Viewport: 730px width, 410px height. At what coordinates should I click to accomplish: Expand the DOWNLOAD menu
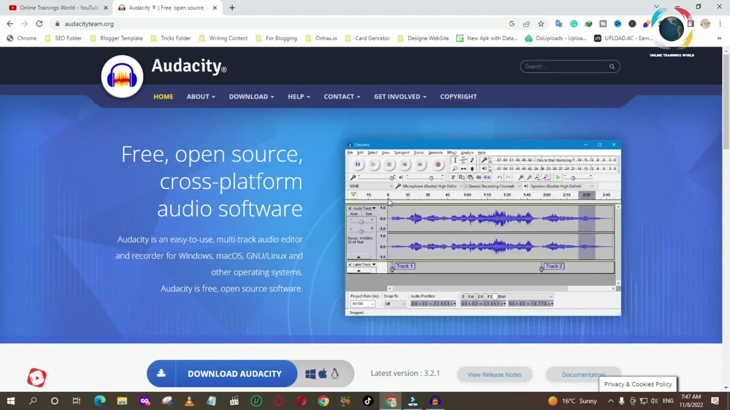(x=252, y=96)
